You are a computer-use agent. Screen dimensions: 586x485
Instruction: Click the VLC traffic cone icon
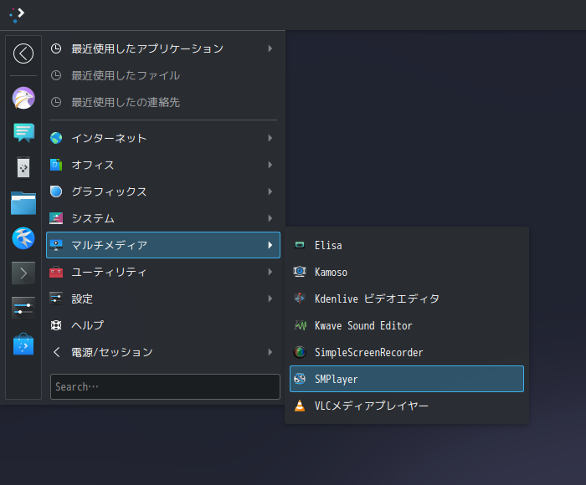[x=300, y=406]
